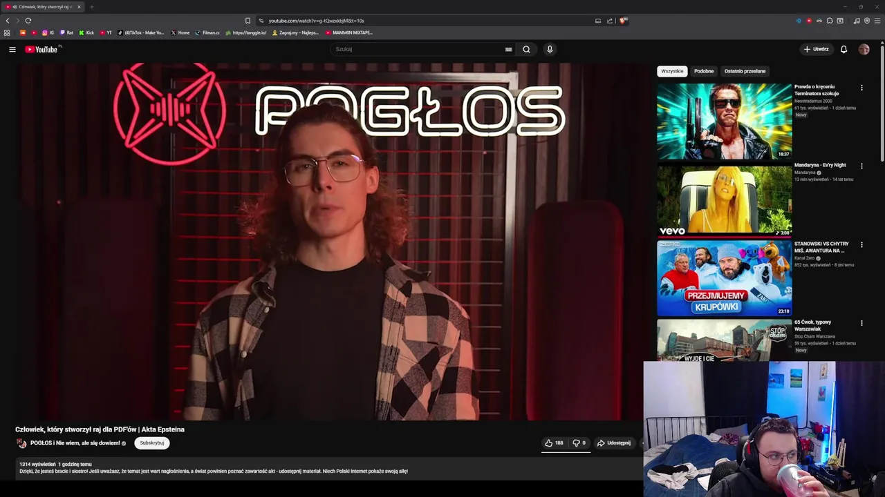This screenshot has height=497, width=885.
Task: Open POGŁOS channel name link
Action: click(x=75, y=443)
